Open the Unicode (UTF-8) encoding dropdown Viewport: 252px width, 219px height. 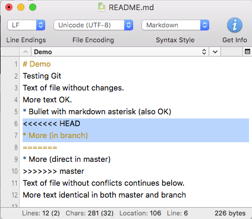(x=93, y=25)
